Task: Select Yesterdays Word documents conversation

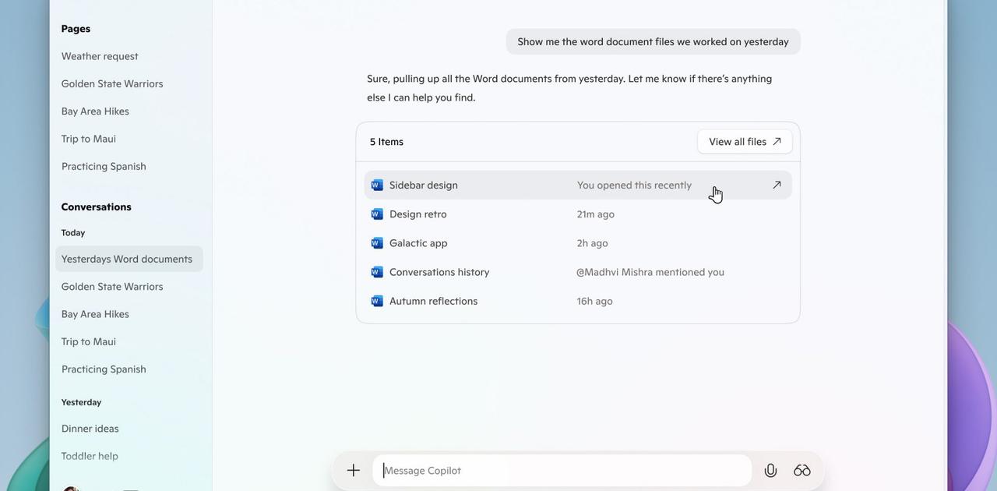Action: [127, 259]
